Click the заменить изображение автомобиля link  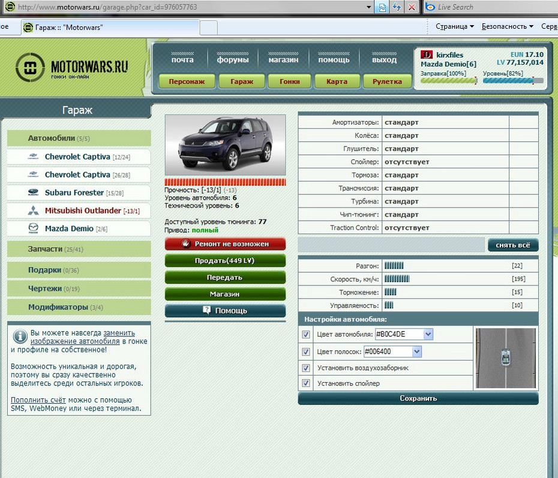[x=83, y=337]
